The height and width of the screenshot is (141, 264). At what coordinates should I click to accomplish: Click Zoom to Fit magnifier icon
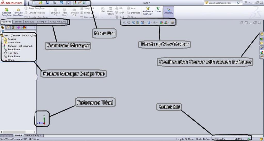(x=124, y=22)
